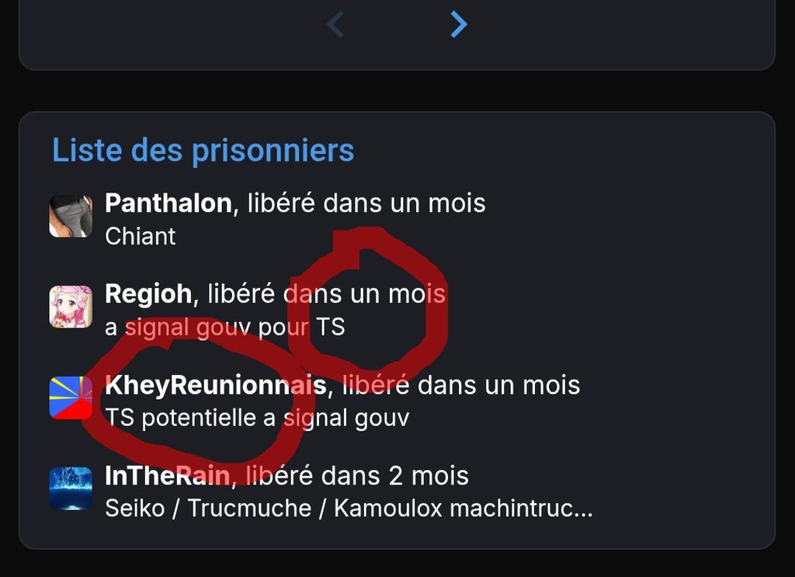Select KheyReunionnais 'libéré dans un mois' text
Viewport: 795px width, 577px height.
pyautogui.click(x=461, y=385)
